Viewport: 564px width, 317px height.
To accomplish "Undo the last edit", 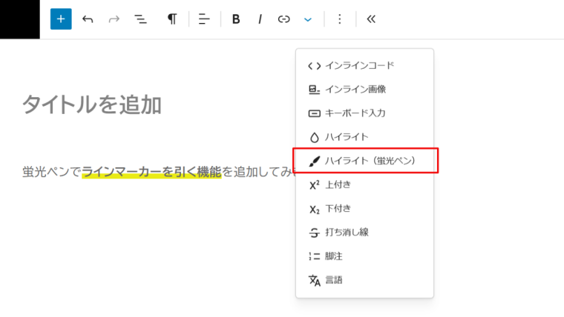I will (88, 19).
